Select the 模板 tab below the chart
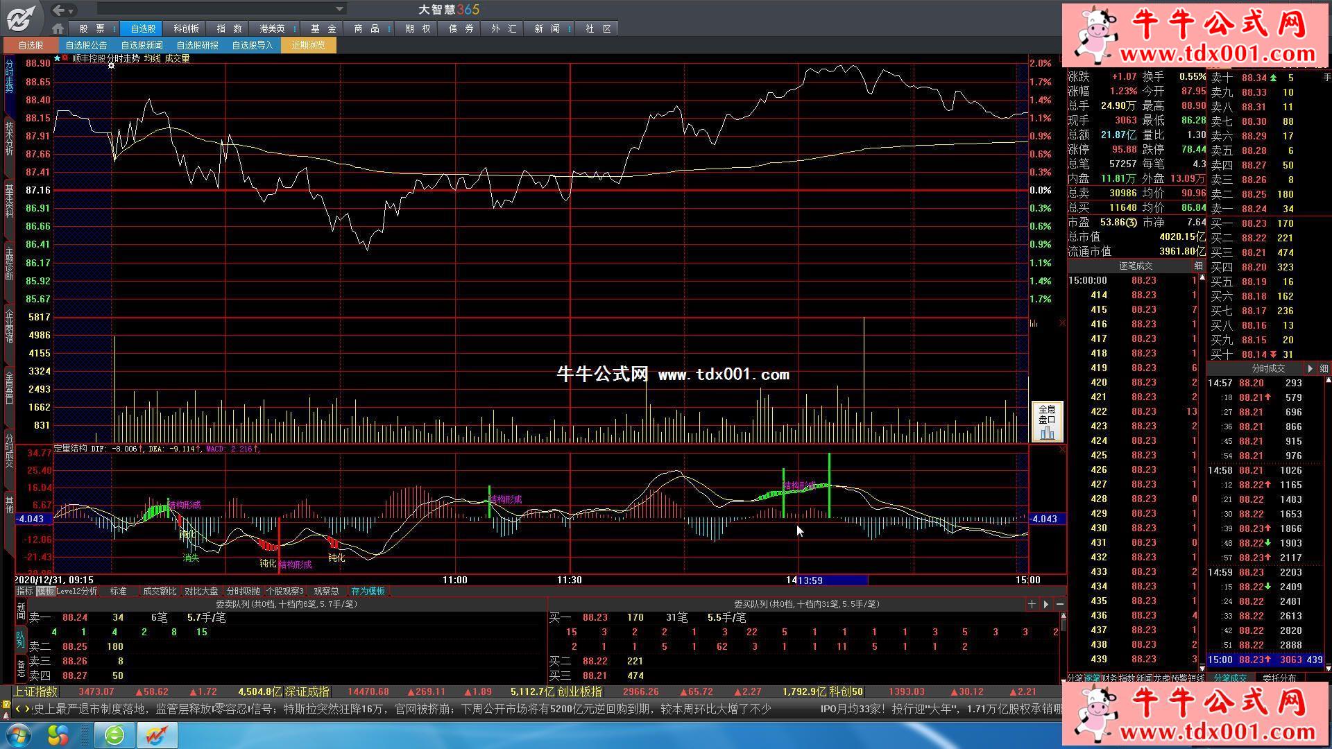Image resolution: width=1332 pixels, height=749 pixels. tap(46, 591)
